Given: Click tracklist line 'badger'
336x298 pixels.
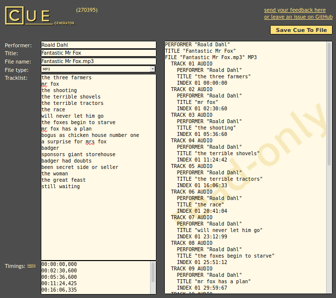Looking at the screenshot, I should pos(50,148).
